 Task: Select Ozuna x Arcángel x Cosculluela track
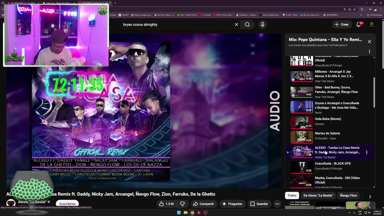pyautogui.click(x=329, y=107)
